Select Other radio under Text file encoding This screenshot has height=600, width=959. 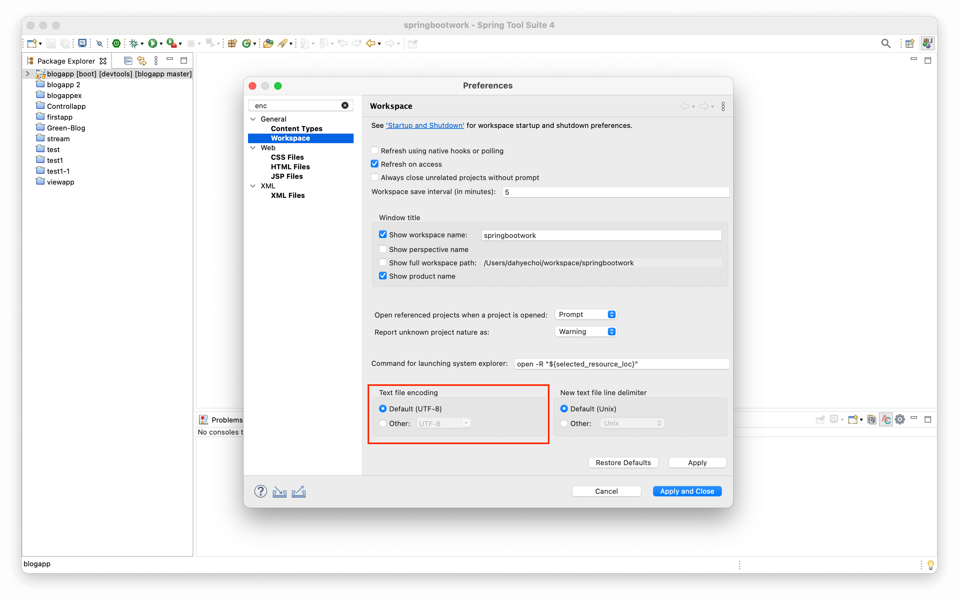[383, 423]
